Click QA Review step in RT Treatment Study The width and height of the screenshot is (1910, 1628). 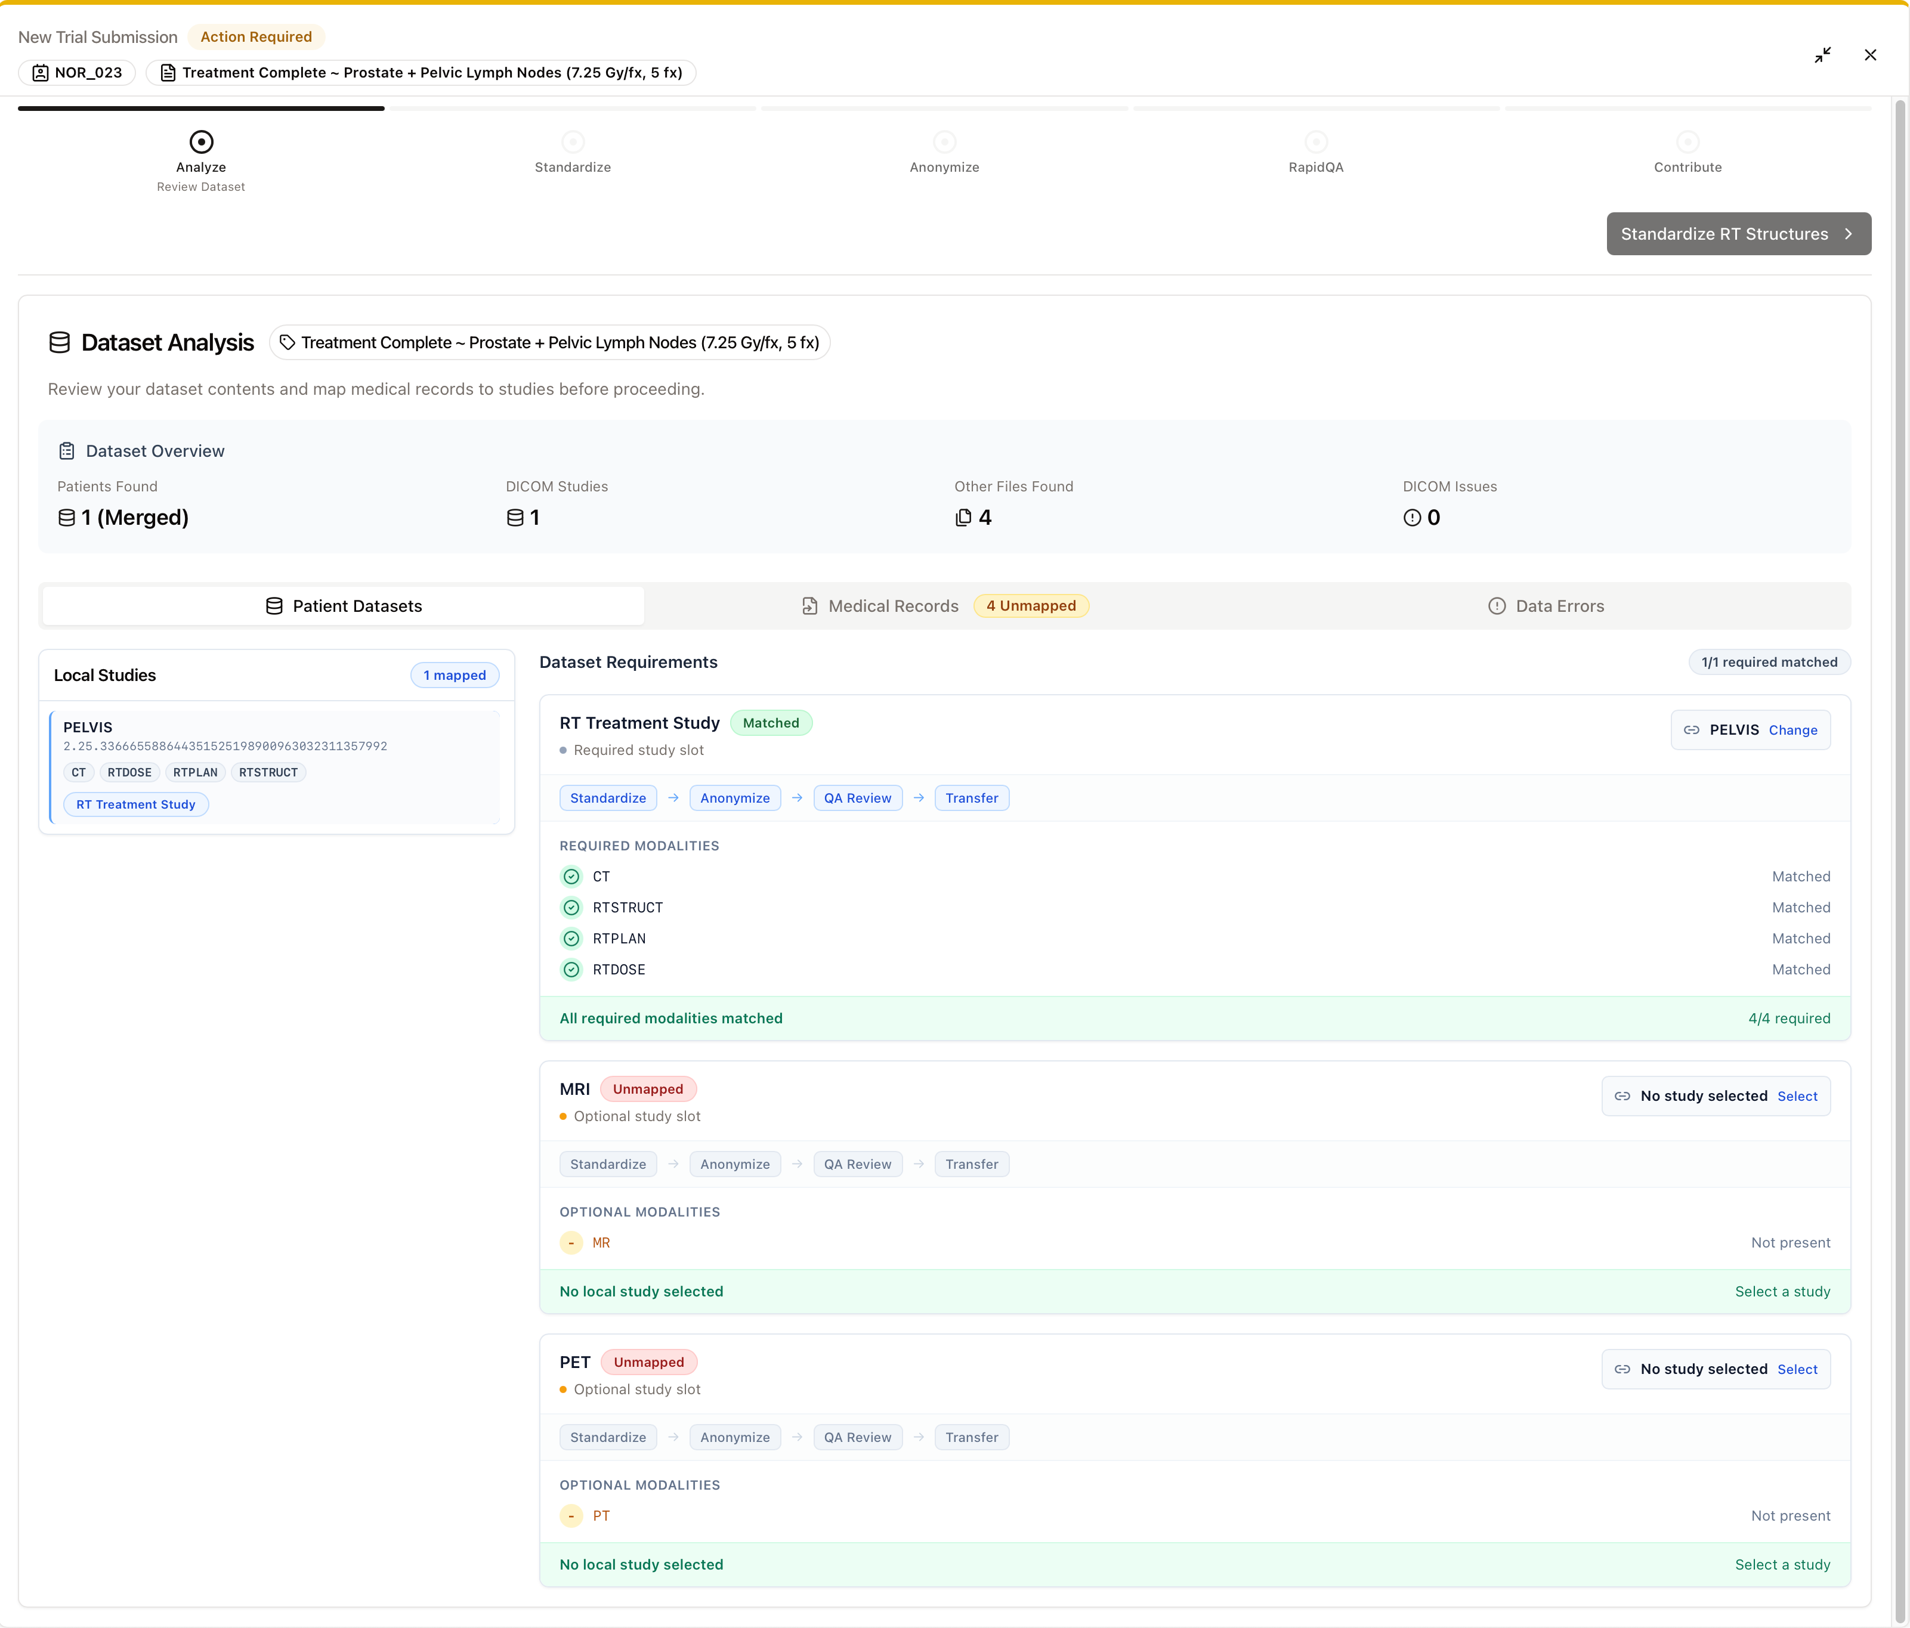click(x=857, y=799)
